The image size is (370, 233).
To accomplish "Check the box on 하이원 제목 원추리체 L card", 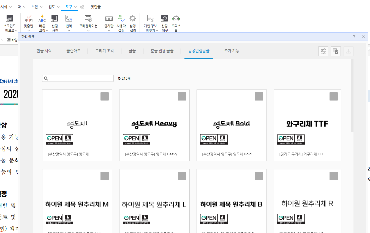I will 182,176.
